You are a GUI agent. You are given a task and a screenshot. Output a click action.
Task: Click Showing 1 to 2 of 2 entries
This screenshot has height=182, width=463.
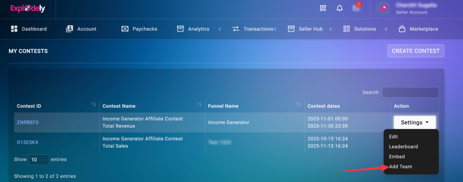[45, 176]
